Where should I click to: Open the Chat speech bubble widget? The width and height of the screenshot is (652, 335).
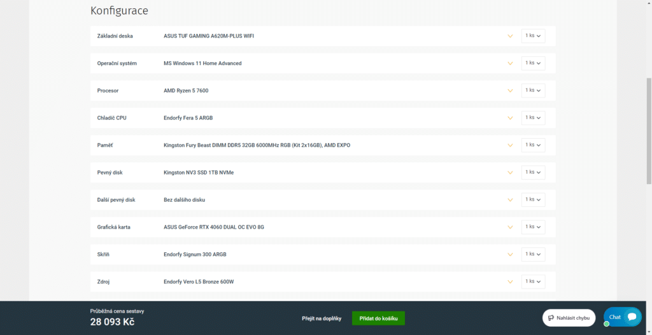[x=622, y=317]
